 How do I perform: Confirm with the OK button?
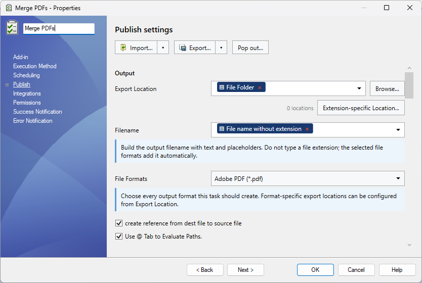click(x=315, y=270)
